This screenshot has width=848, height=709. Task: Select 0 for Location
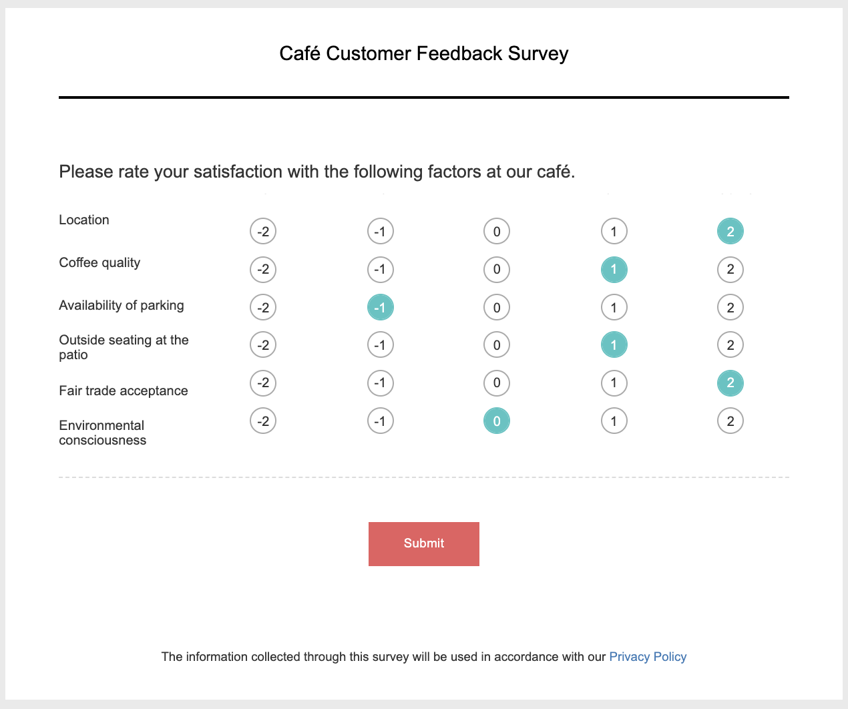[497, 232]
